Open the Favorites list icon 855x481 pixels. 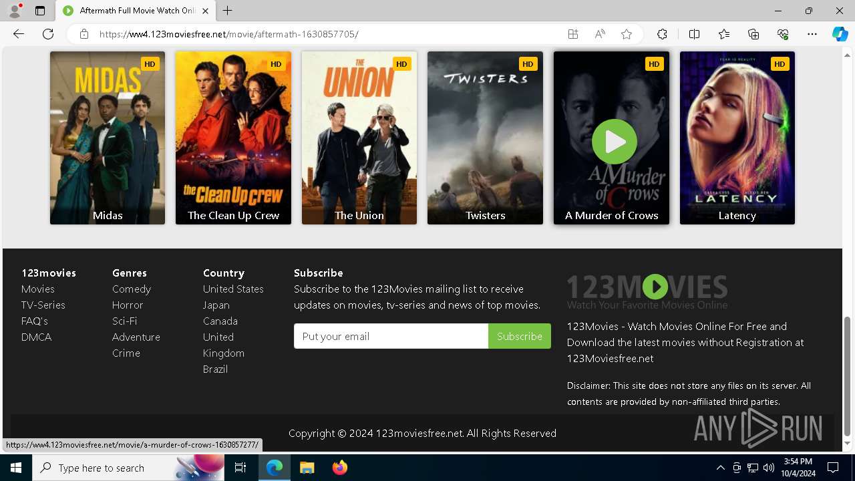click(x=724, y=34)
